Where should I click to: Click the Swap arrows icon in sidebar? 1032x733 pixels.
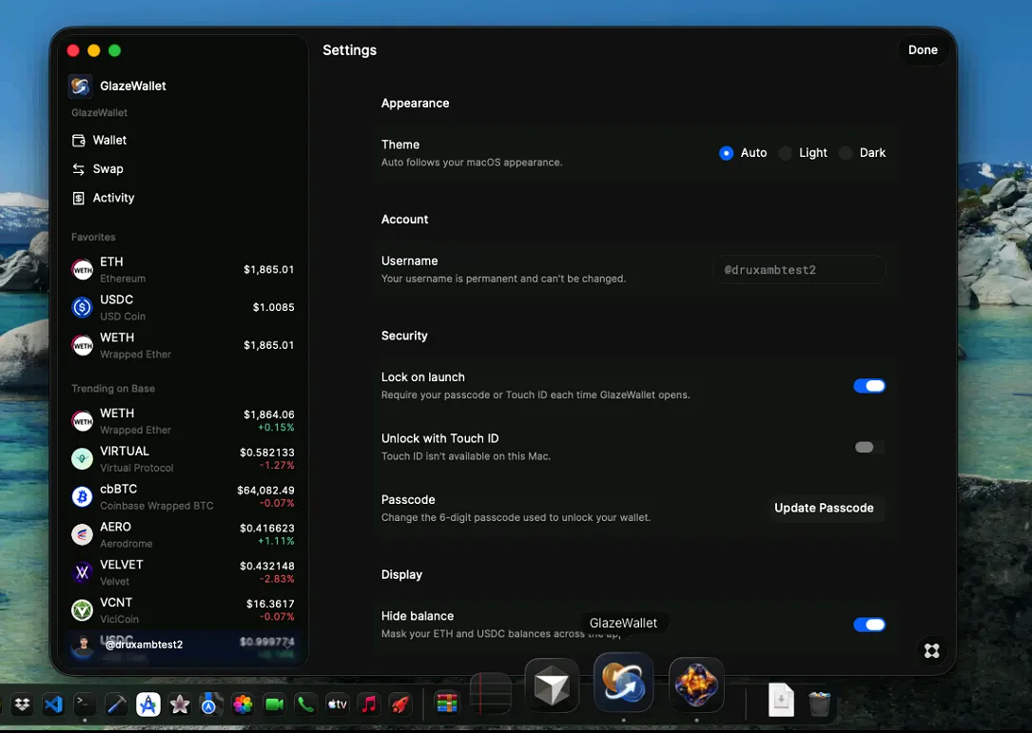[78, 169]
